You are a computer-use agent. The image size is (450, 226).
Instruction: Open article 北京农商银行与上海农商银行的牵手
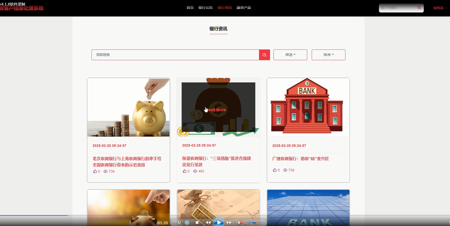pyautogui.click(x=127, y=162)
